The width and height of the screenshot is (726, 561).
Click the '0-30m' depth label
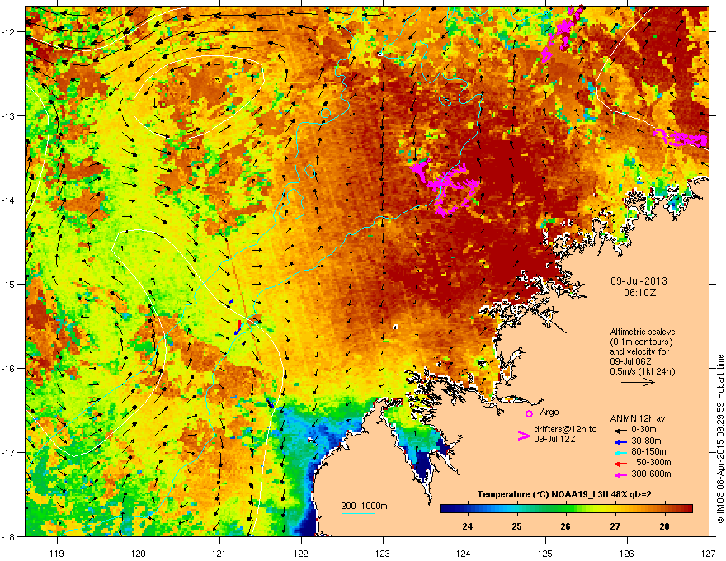pos(643,430)
